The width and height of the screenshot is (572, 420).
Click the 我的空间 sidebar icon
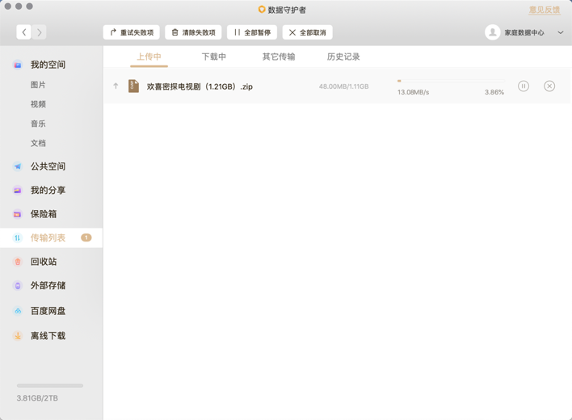click(18, 65)
